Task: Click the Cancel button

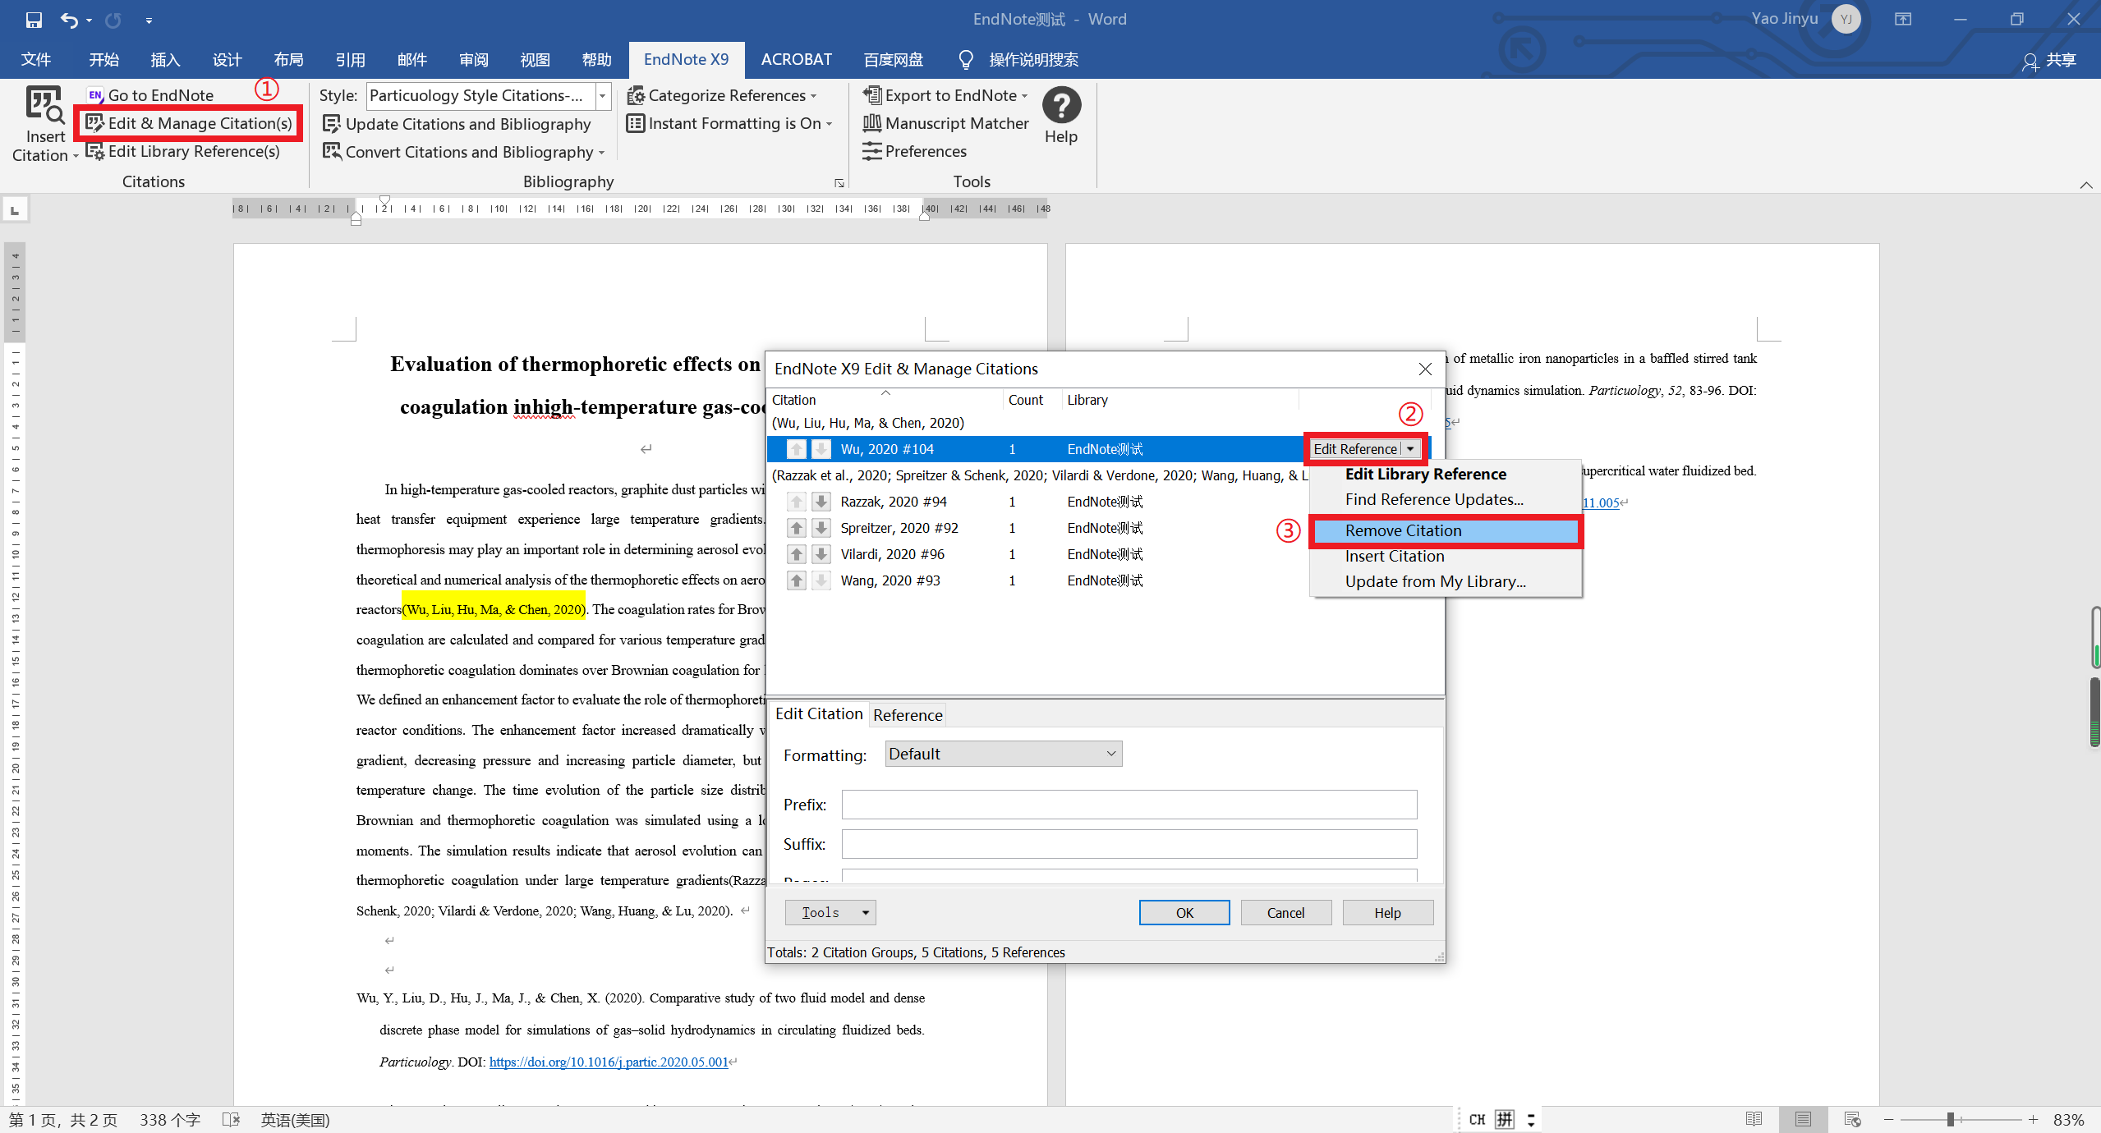Action: [x=1285, y=912]
